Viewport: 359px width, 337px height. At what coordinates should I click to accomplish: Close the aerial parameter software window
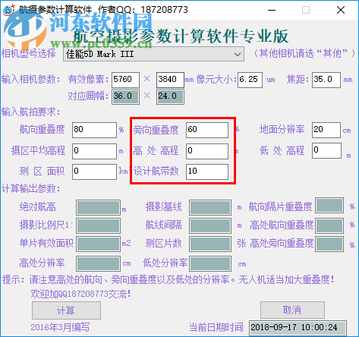(x=341, y=10)
